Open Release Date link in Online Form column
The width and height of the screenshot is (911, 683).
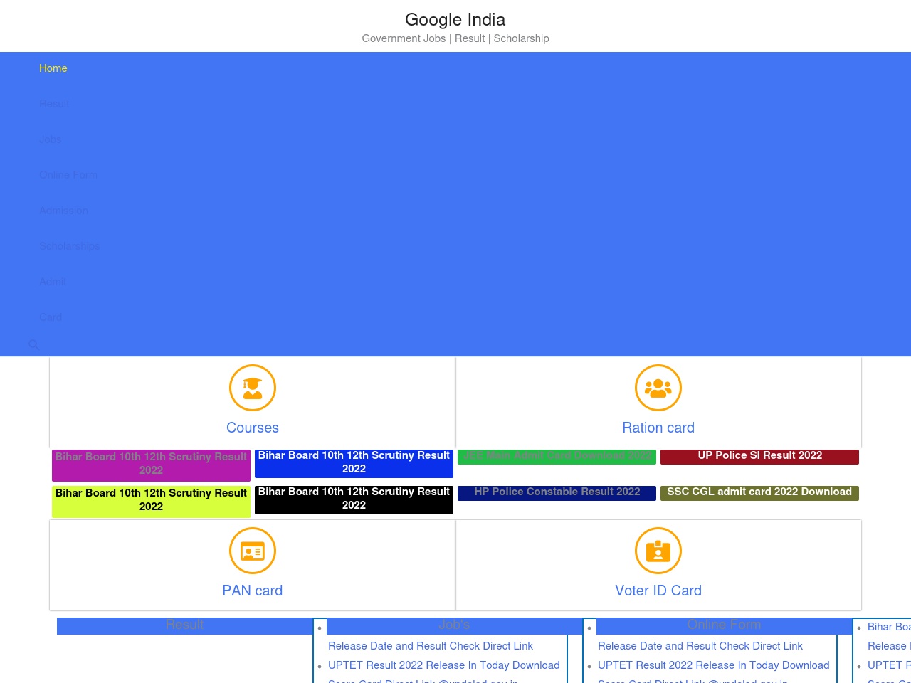[700, 646]
